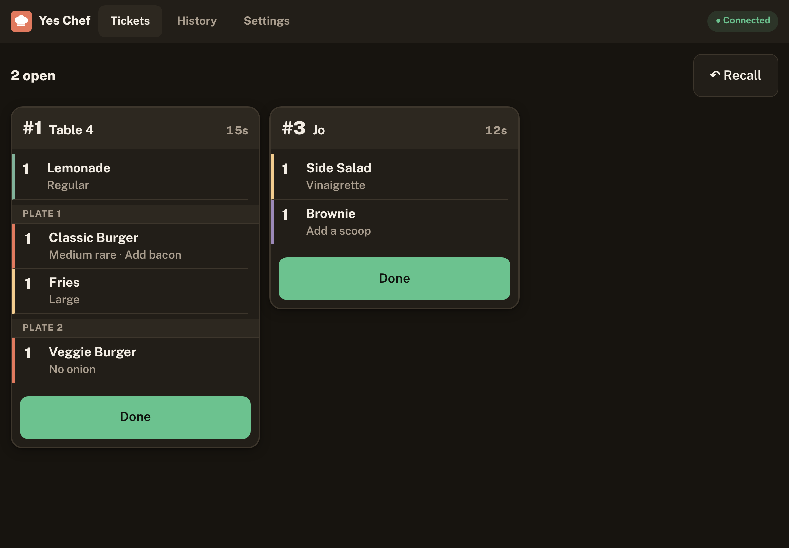The image size is (789, 548).
Task: Click the '2 open' ticket count
Action: [x=33, y=76]
